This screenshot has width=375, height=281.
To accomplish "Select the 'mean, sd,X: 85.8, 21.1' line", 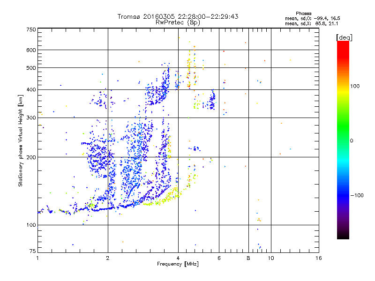I will 311,23.
